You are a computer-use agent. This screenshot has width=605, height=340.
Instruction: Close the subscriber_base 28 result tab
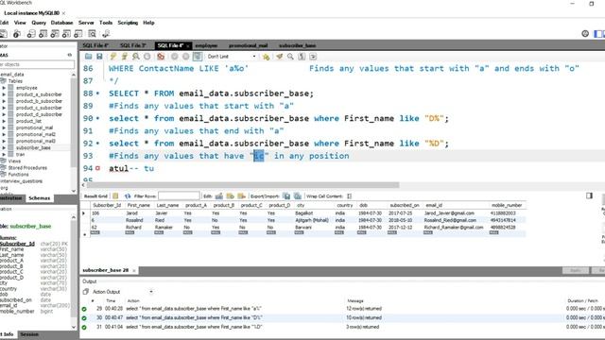pyautogui.click(x=134, y=271)
